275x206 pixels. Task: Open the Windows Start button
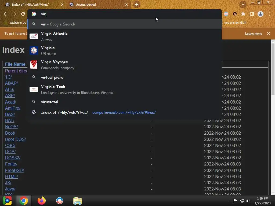coord(7,201)
